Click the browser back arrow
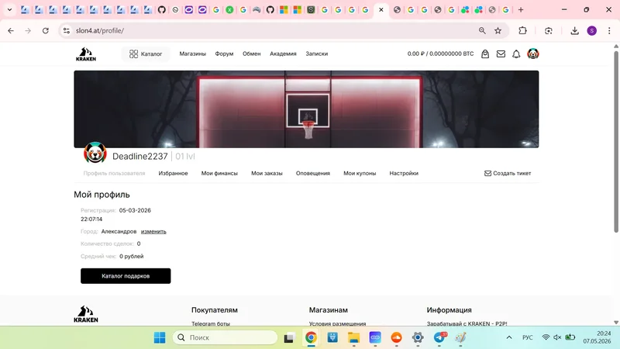This screenshot has width=620, height=349. pyautogui.click(x=11, y=30)
